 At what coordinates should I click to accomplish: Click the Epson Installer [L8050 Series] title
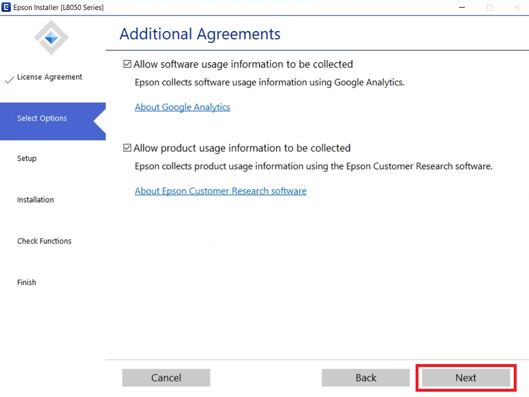tap(59, 8)
